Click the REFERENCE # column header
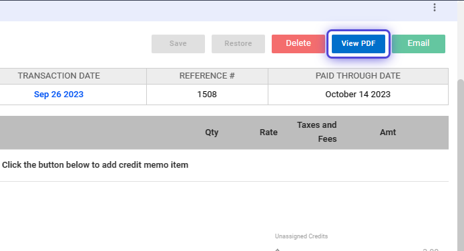Screen dimensions: 464x251 tap(207, 76)
